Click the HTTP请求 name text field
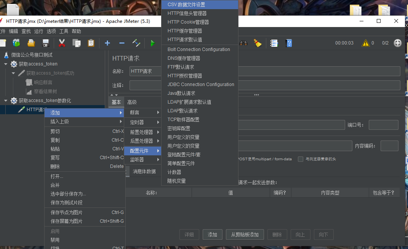 click(265, 71)
